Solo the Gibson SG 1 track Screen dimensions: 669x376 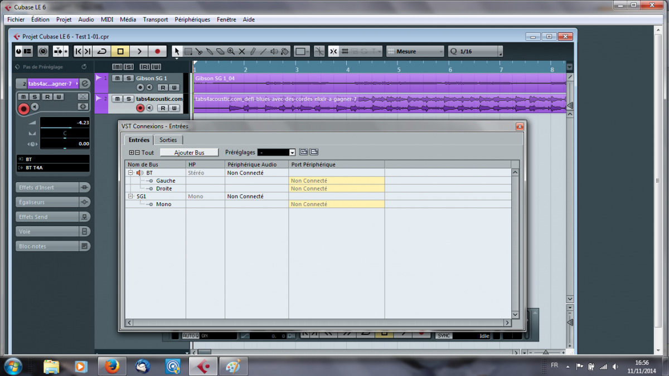(128, 79)
